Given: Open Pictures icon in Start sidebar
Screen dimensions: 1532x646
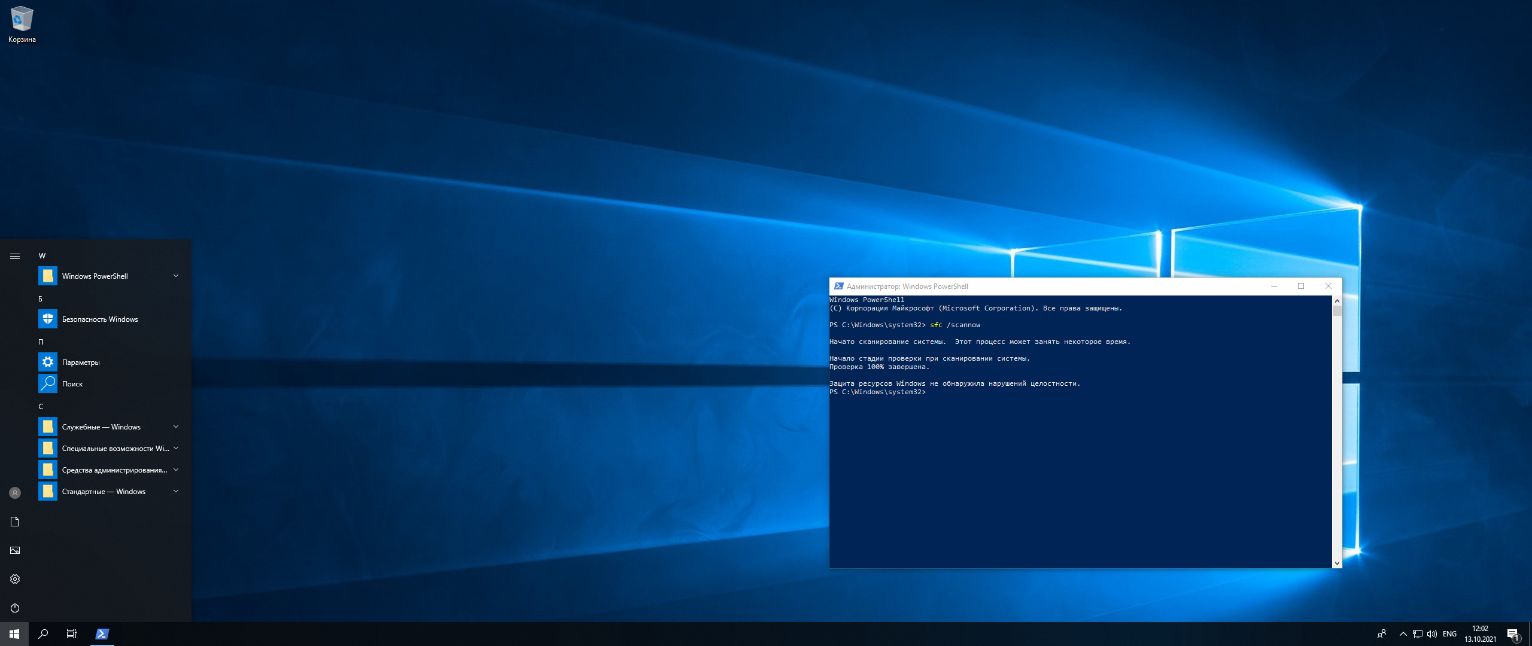Looking at the screenshot, I should 15,550.
